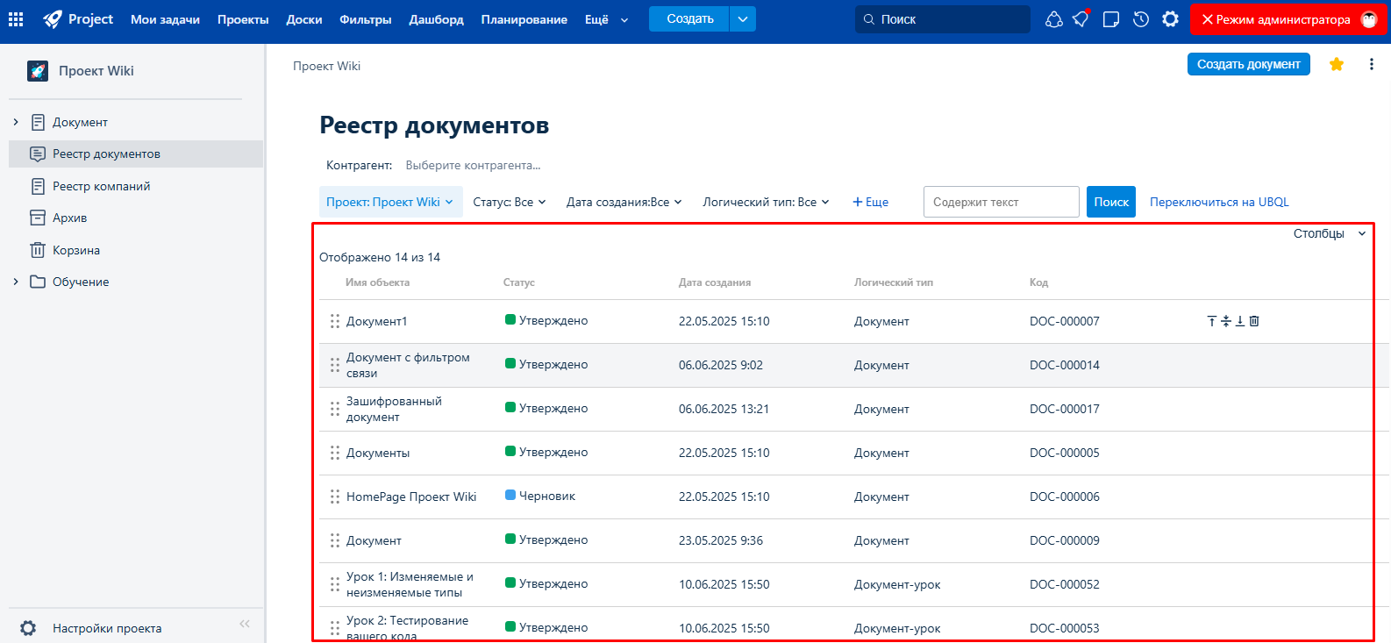
Task: Open the Дашборд menu item
Action: [436, 19]
